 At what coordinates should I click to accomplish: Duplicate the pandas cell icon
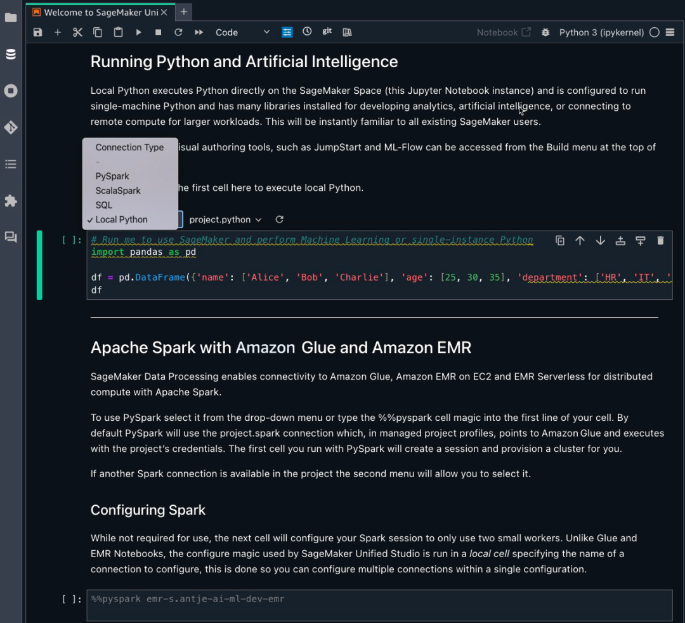click(x=560, y=241)
